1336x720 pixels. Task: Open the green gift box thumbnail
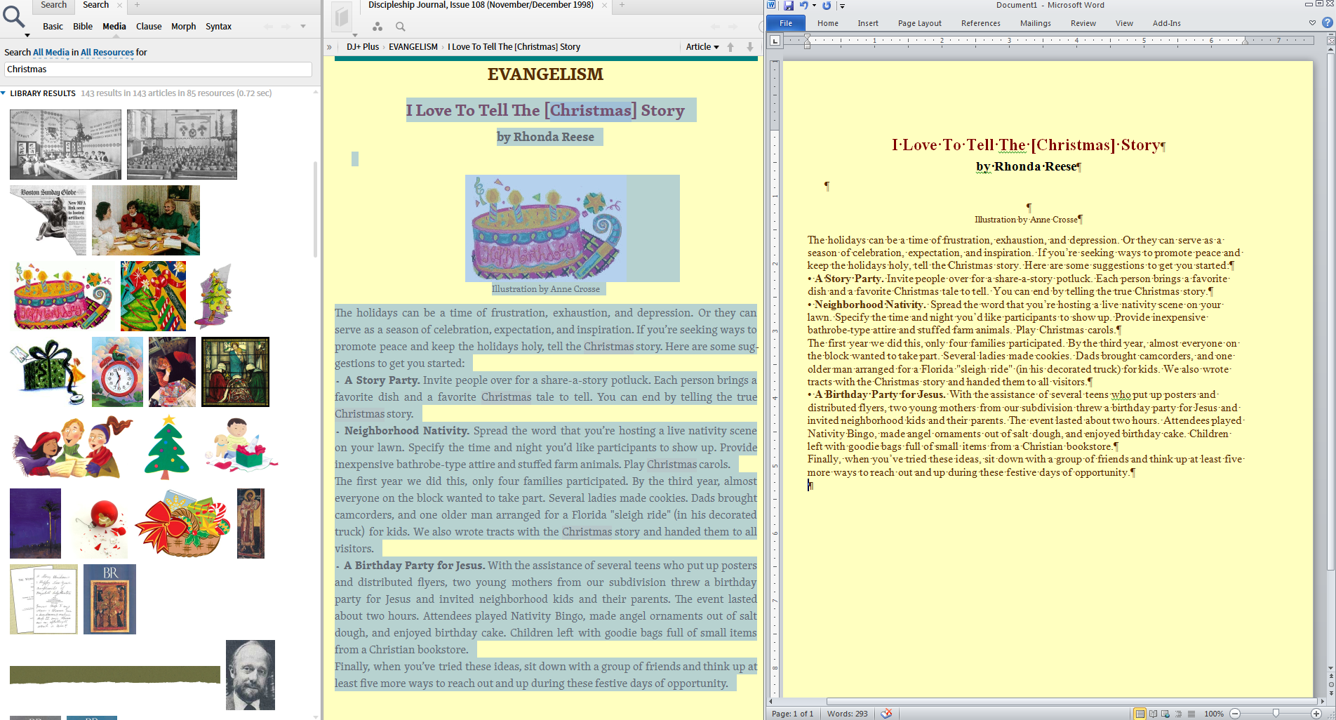tap(48, 372)
